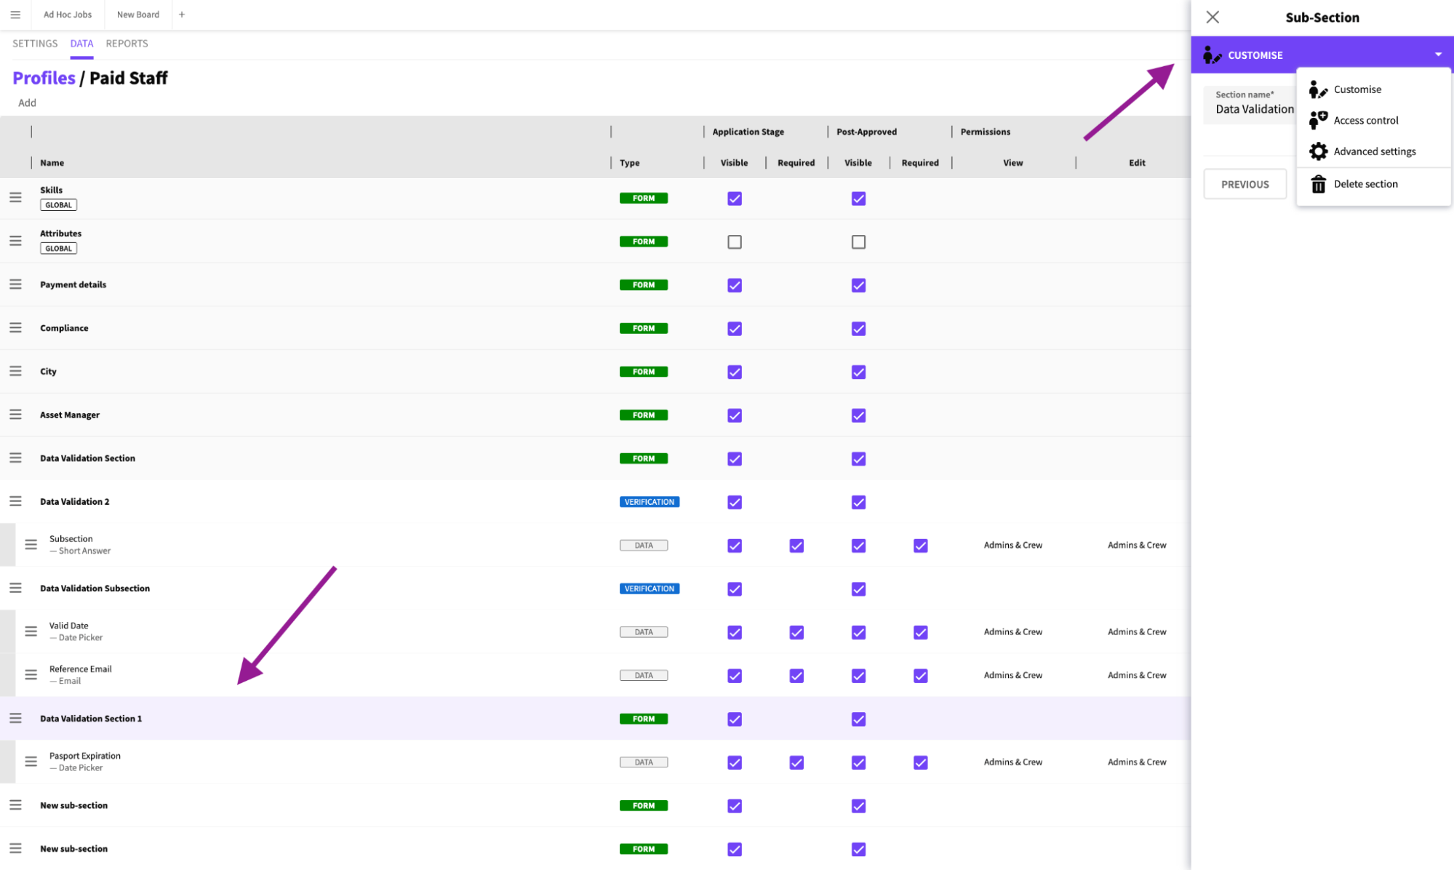Screen dimensions: 1454x870
Task: Select Customise from the dropdown menu
Action: point(1373,89)
